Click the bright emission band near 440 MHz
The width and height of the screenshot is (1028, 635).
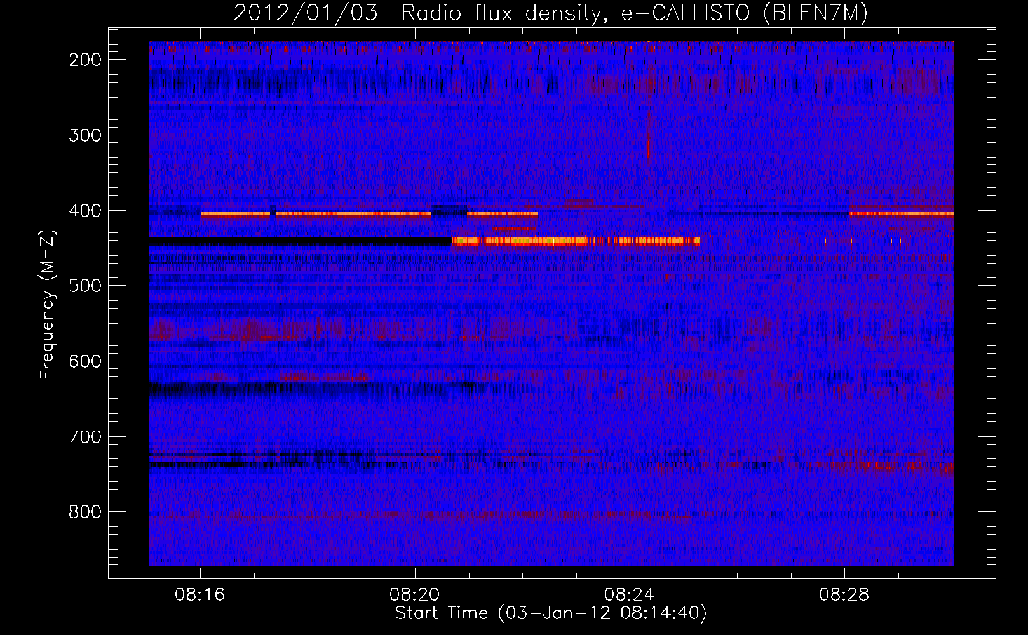576,241
